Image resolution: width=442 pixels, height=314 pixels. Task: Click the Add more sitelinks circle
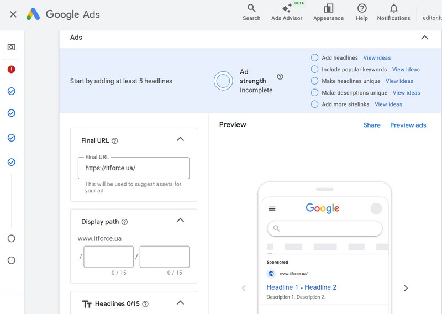coord(314,104)
